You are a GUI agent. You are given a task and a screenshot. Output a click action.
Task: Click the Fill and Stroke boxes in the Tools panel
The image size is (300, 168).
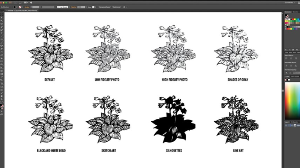tap(2, 106)
